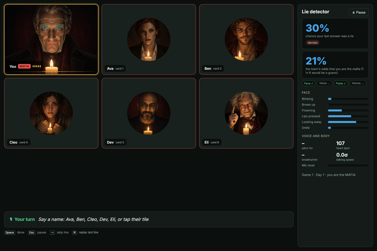Click the arrow skip line key hint
Screen dimensions: 377x251
59,232
